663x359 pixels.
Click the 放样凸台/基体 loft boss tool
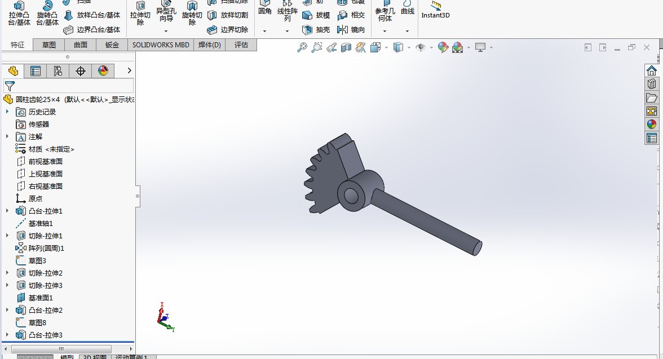tap(92, 15)
